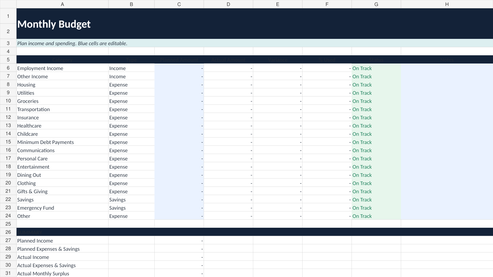Select column A header

pyautogui.click(x=62, y=4)
